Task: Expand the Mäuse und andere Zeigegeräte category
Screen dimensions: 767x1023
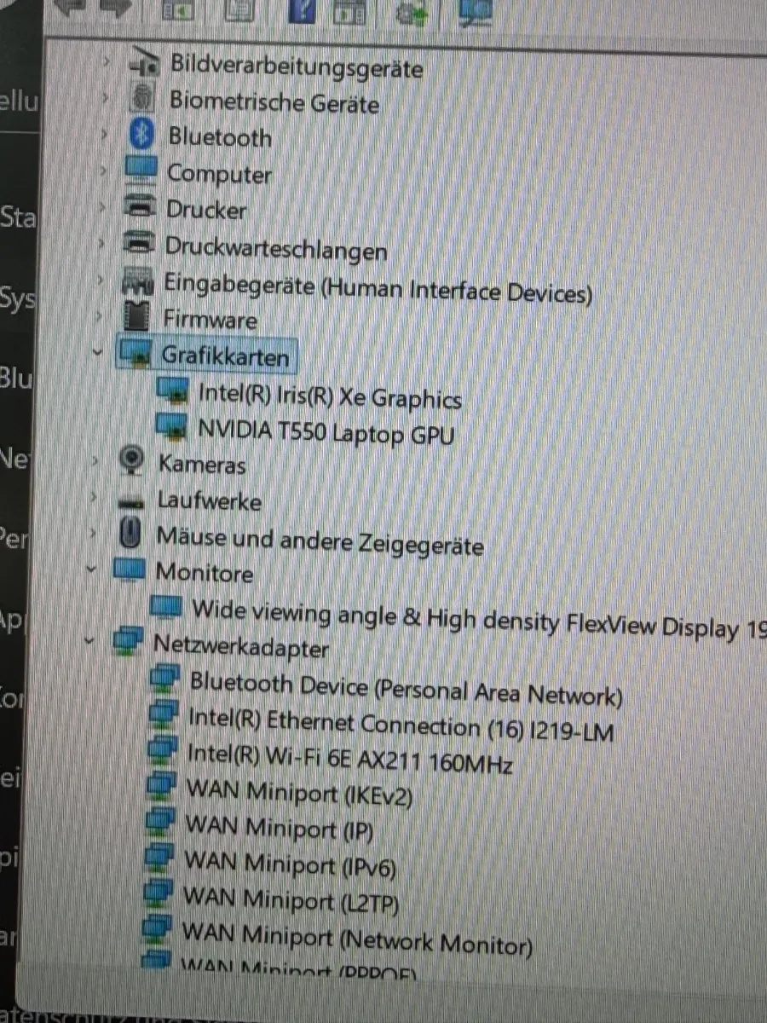Action: coord(95,534)
